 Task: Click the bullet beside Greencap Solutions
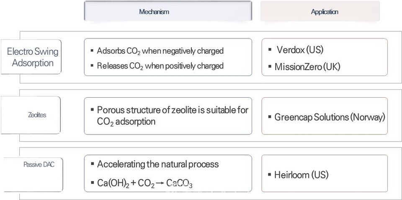coord(270,117)
